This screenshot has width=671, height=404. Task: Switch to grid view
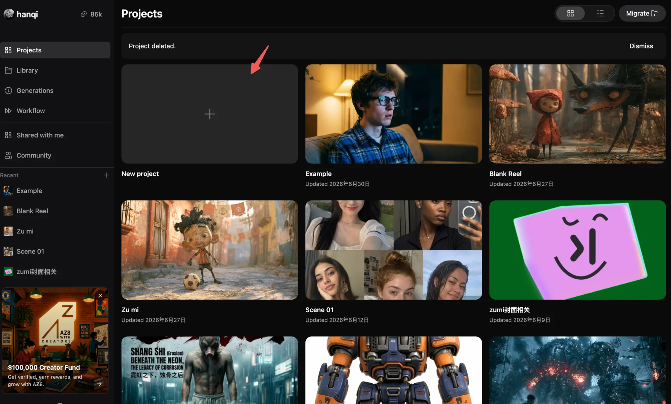[570, 14]
